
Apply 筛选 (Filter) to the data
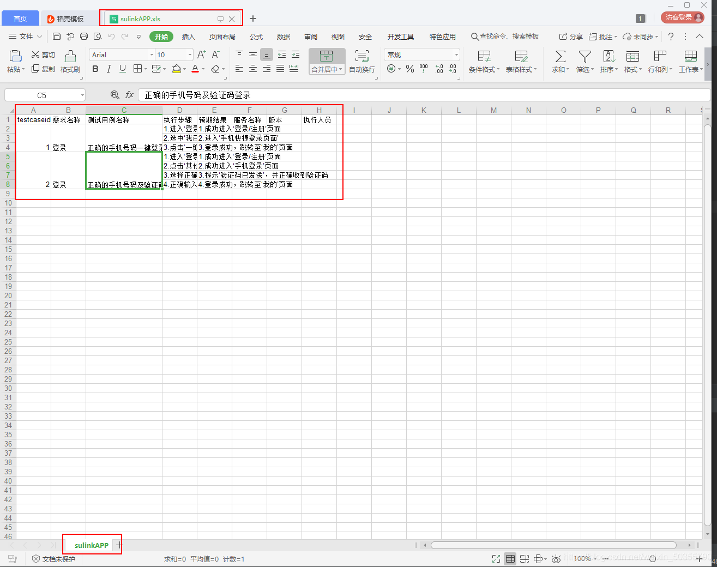(x=584, y=60)
